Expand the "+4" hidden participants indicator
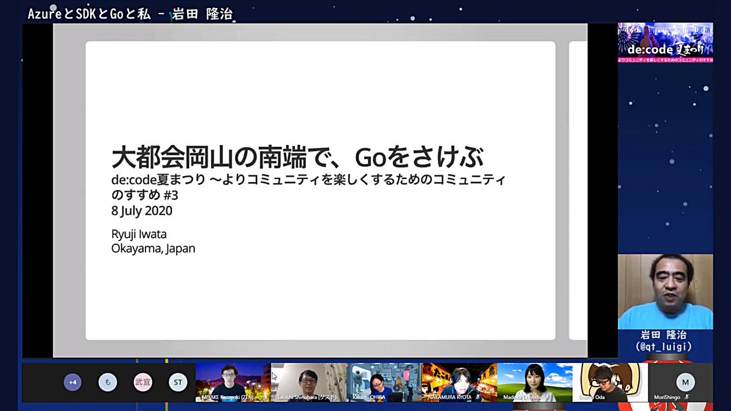731x411 pixels. (72, 382)
